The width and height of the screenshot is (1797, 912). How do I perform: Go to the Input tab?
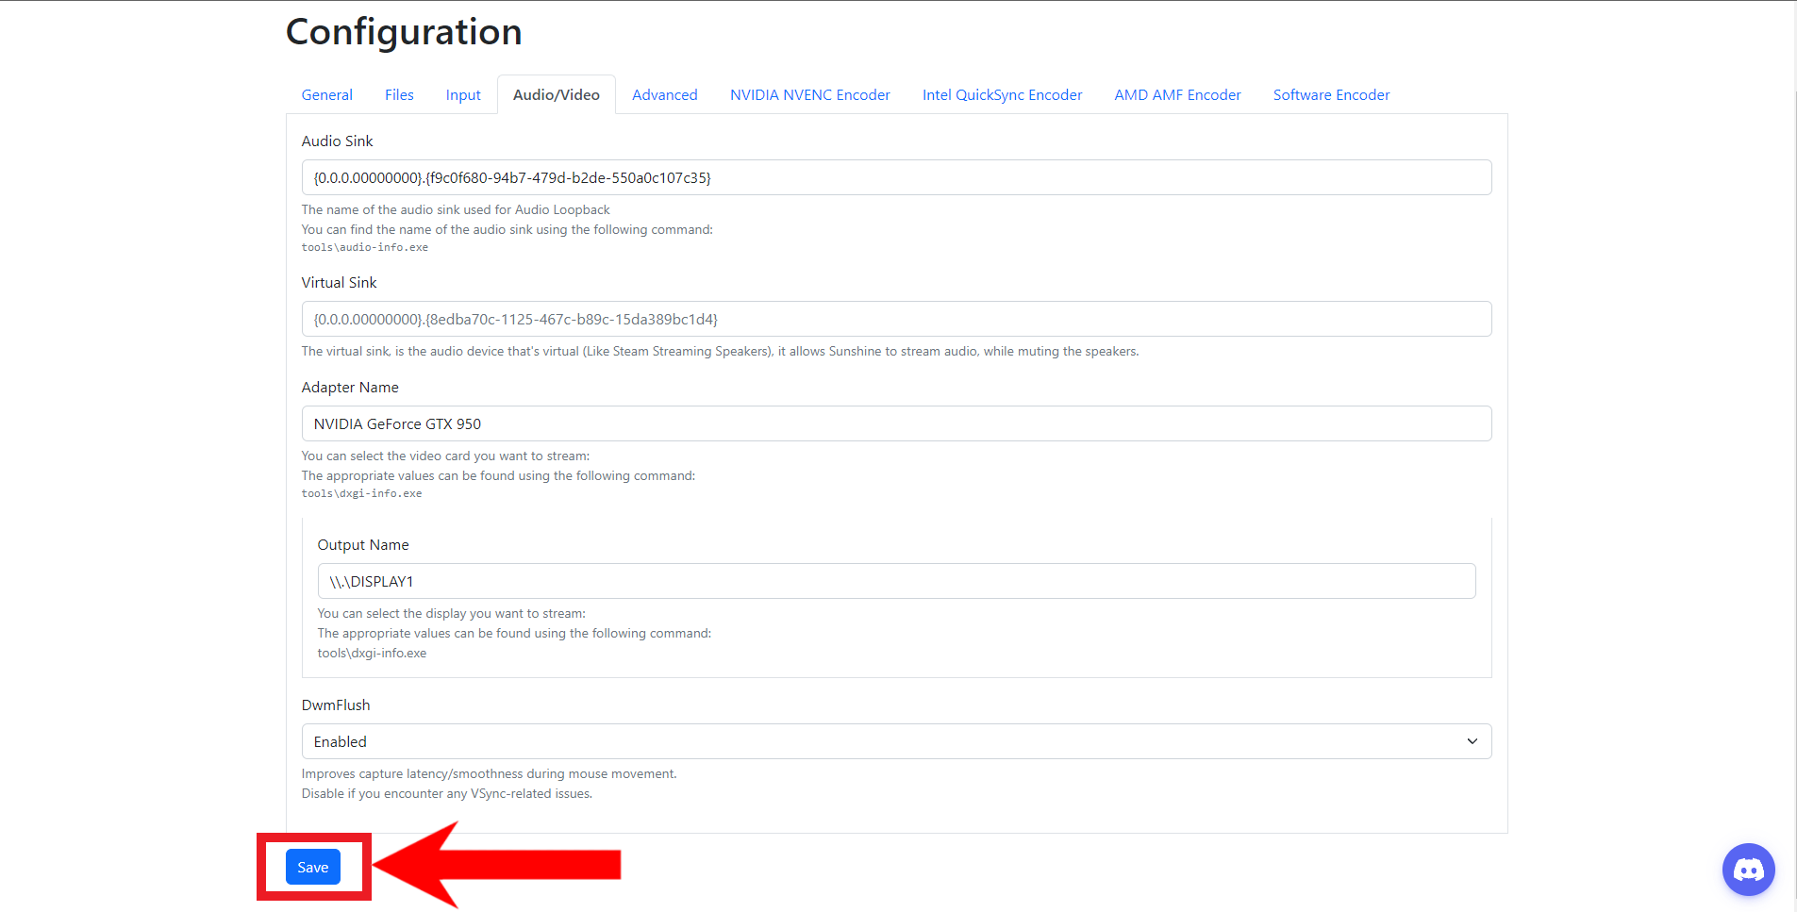pyautogui.click(x=463, y=95)
